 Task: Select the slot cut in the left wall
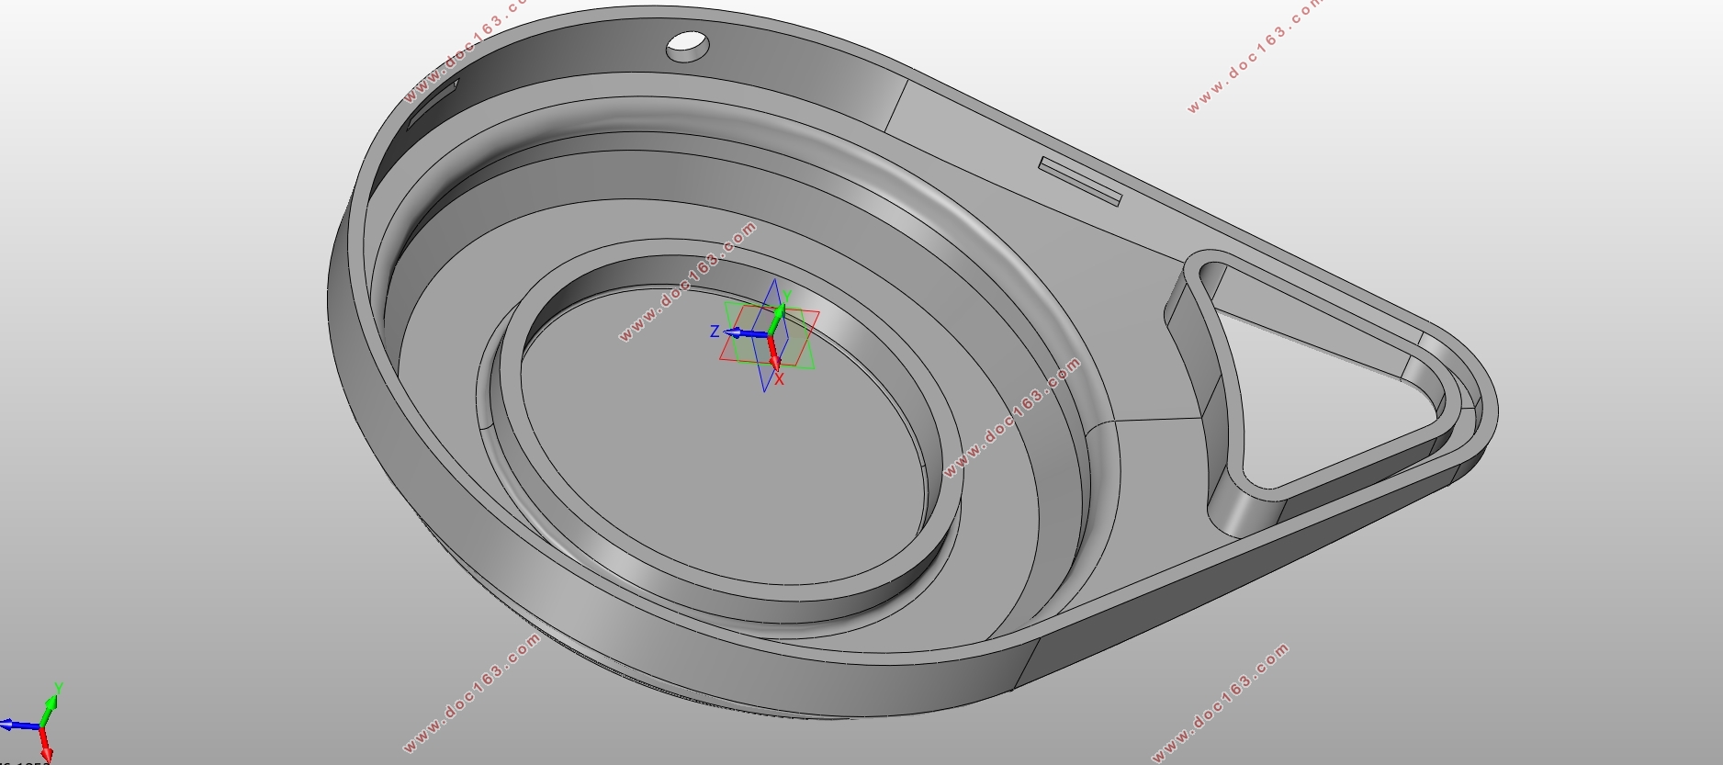coord(432,104)
